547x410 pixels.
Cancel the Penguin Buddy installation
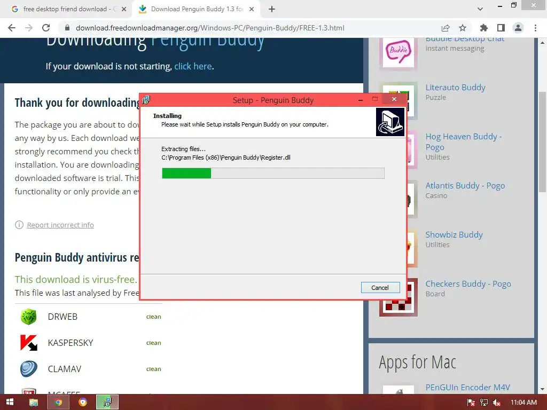(380, 288)
